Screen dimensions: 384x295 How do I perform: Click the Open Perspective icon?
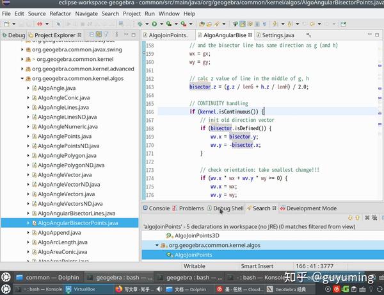[343, 24]
